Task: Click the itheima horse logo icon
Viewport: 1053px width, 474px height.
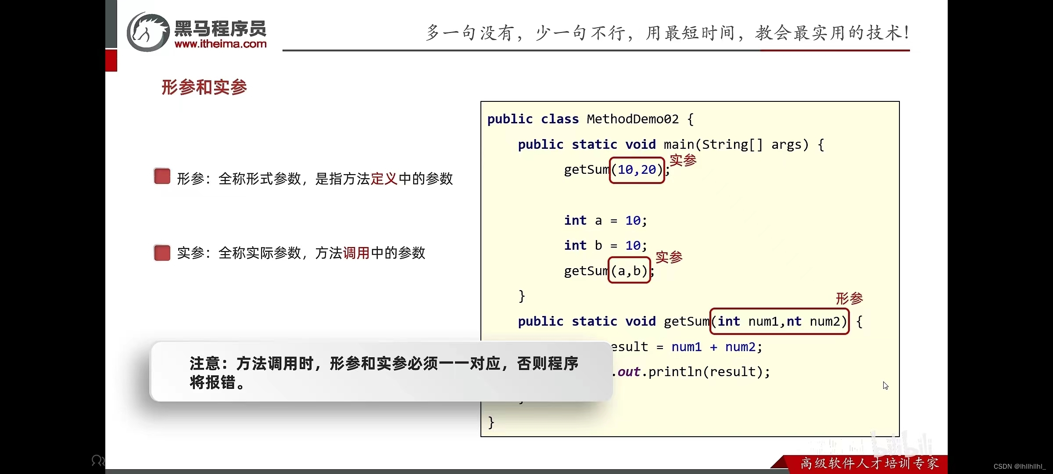Action: tap(148, 32)
